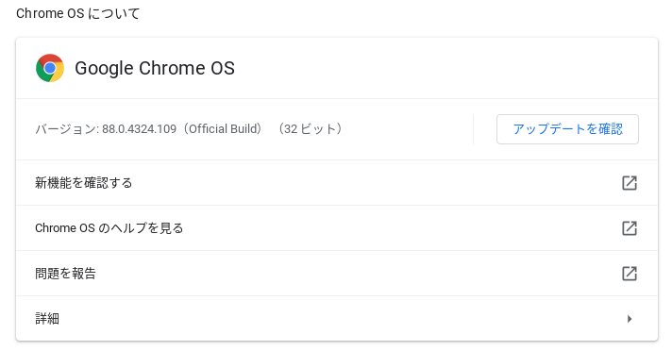Image resolution: width=672 pixels, height=351 pixels.
Task: Click the 問題を報告 label
Action: (65, 274)
